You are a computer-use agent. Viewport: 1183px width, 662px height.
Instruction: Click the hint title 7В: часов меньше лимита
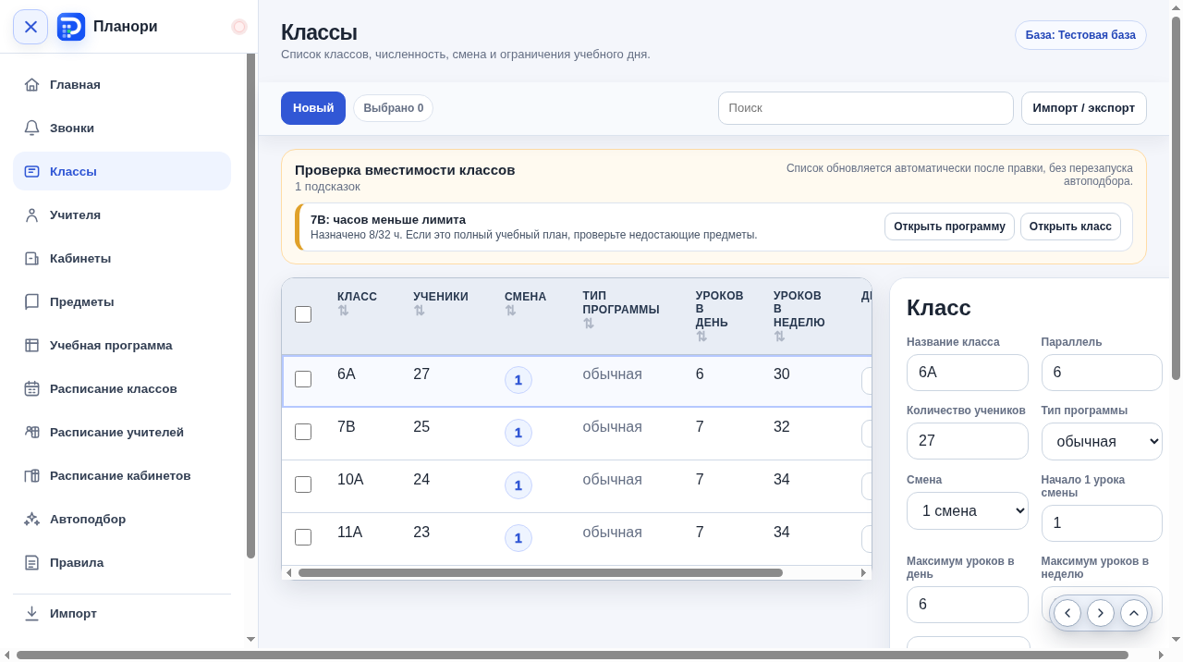tap(388, 220)
